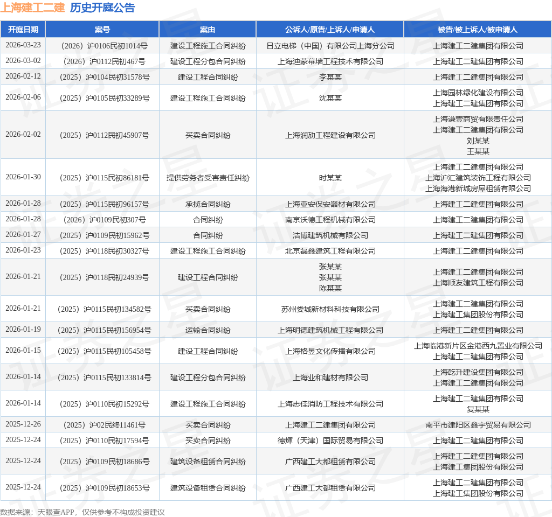Select the 案由 column header

pos(208,30)
